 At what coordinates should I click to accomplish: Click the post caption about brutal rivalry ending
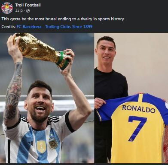[63, 19]
